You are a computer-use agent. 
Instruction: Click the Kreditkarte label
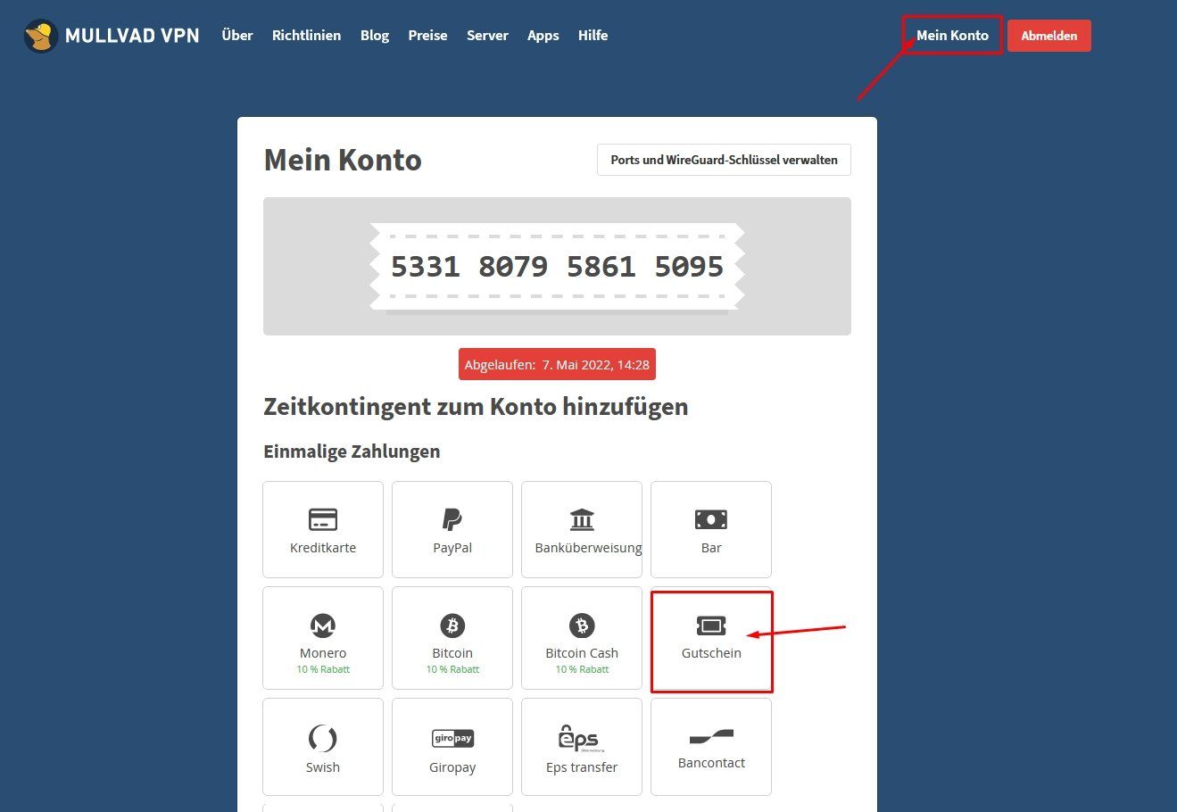323,548
